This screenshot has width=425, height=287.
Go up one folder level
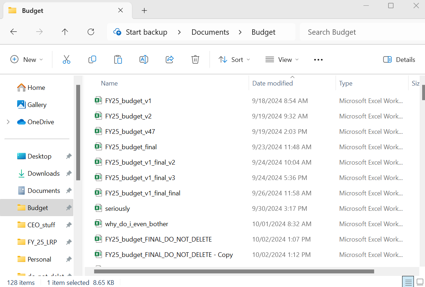click(65, 32)
